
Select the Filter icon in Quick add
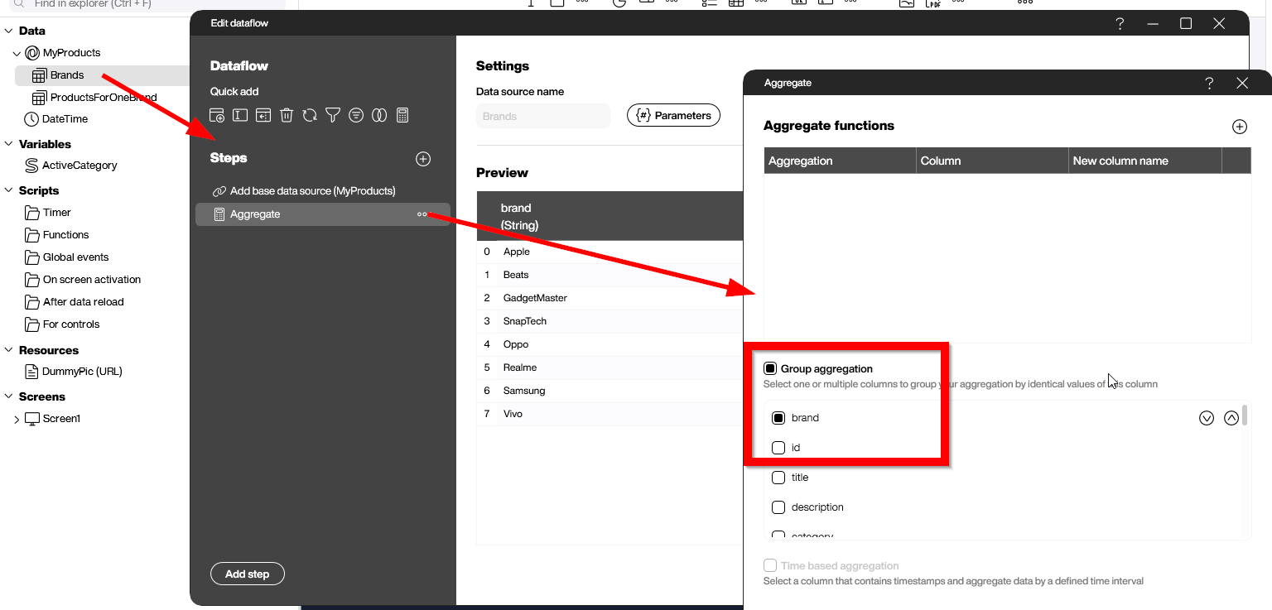coord(333,115)
